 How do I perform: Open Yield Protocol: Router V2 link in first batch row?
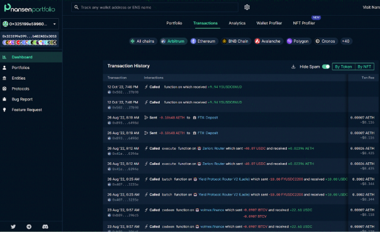click(x=224, y=179)
